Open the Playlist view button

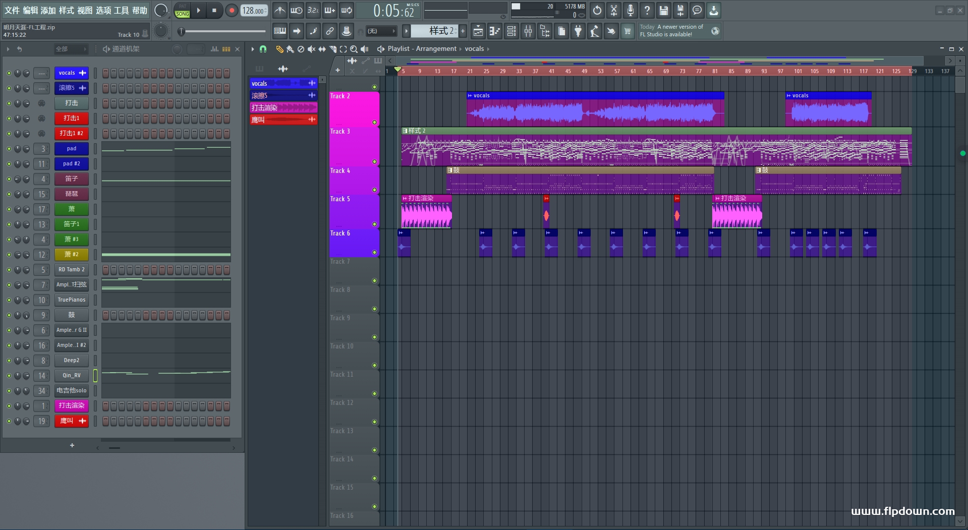[478, 31]
